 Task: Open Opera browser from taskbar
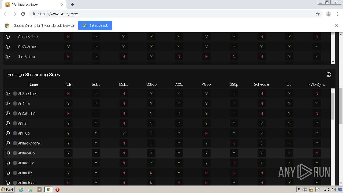[57, 190]
